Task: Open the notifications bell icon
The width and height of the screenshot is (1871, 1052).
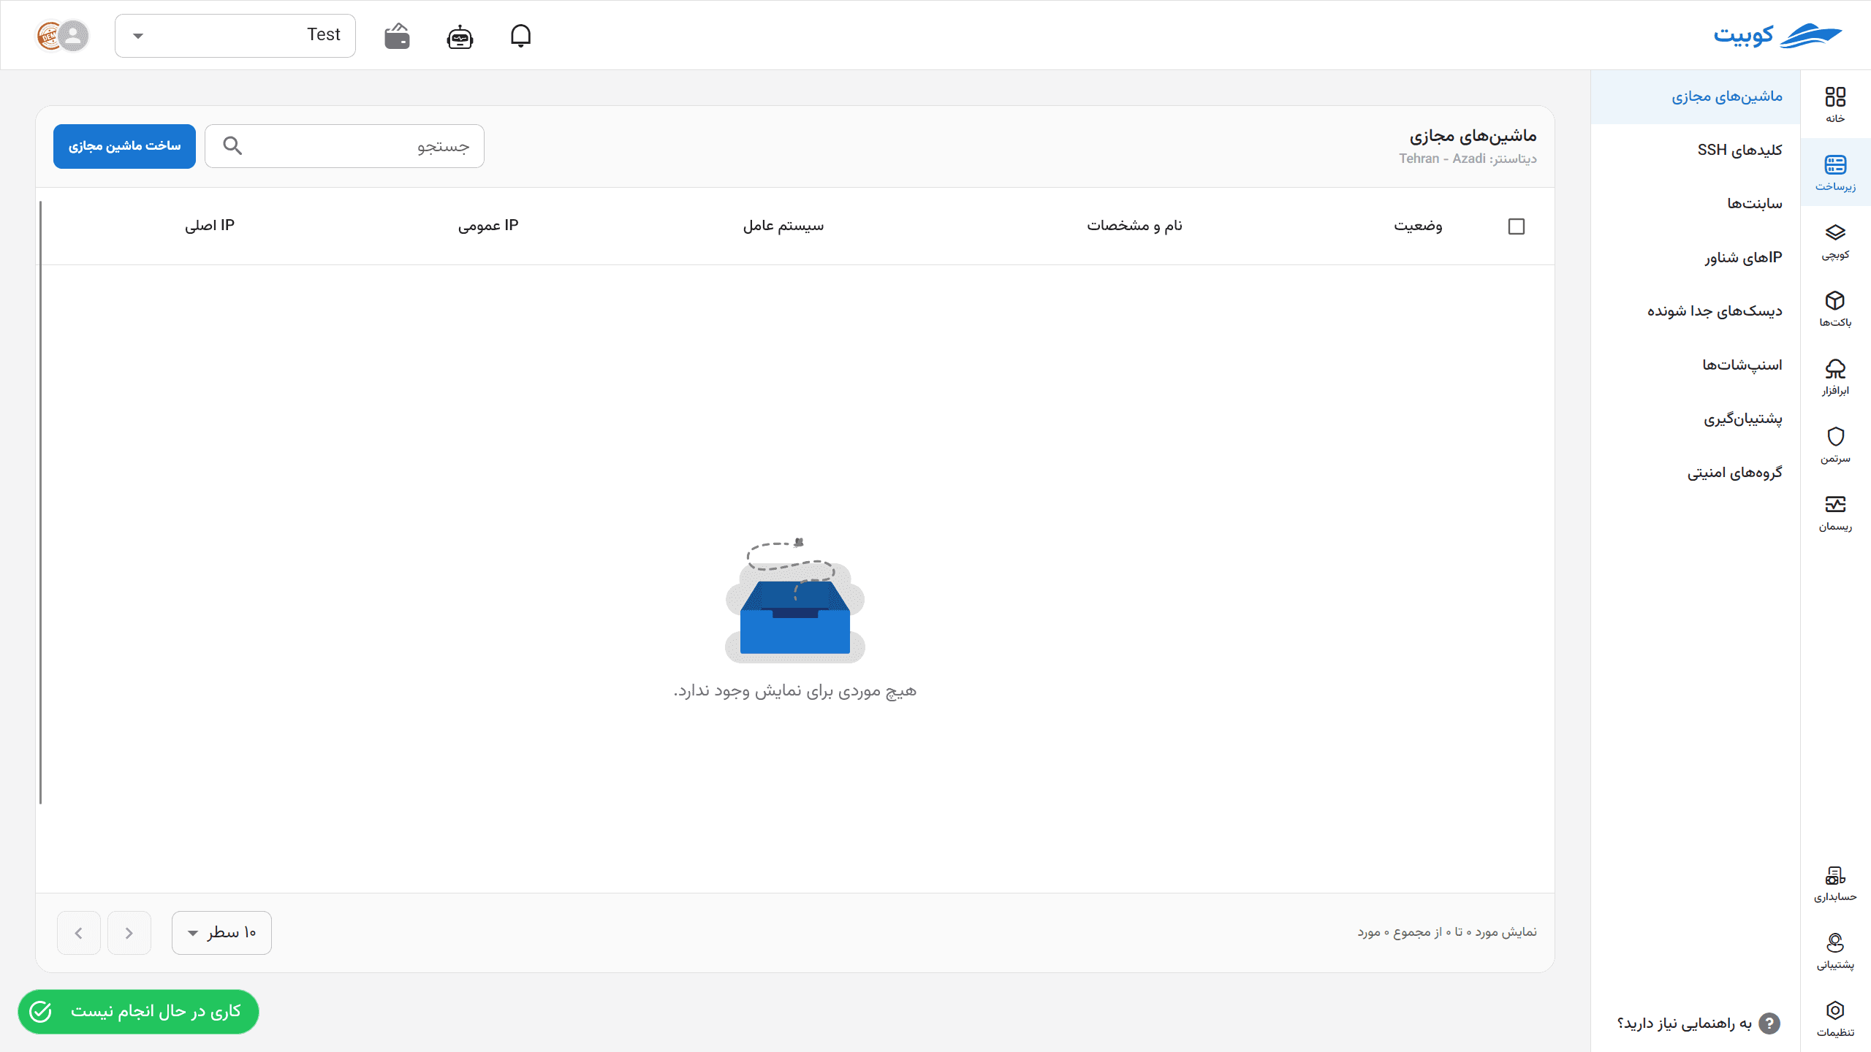Action: tap(520, 36)
